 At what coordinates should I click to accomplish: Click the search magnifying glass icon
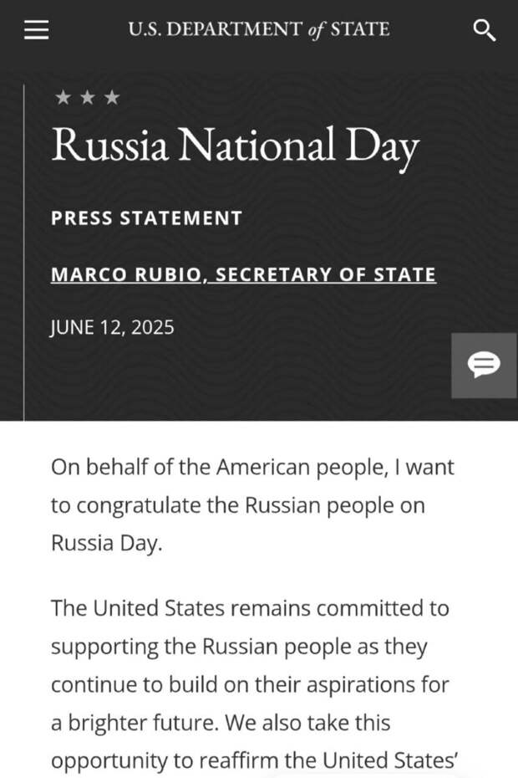tap(484, 30)
